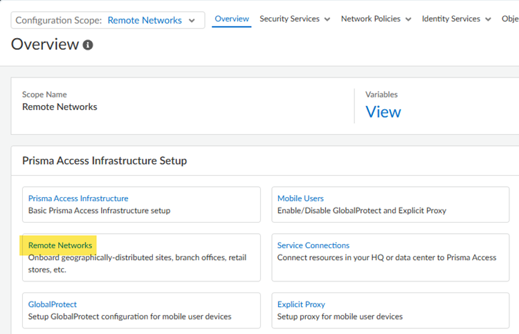Select the Overview tab
Viewport: 519px width, 334px height.
pyautogui.click(x=232, y=19)
